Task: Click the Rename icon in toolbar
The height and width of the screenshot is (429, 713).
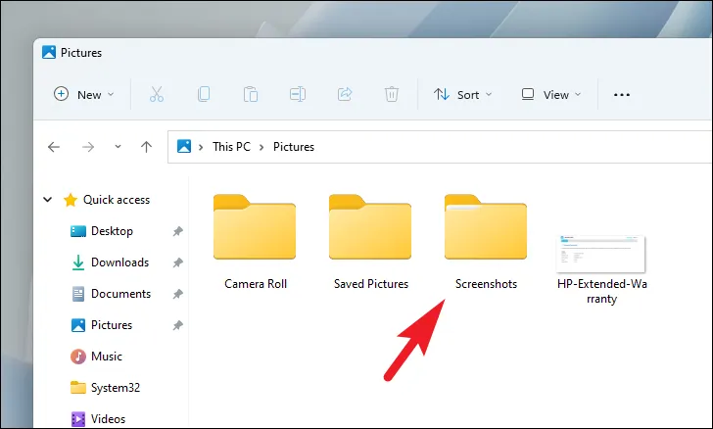Action: click(x=298, y=94)
